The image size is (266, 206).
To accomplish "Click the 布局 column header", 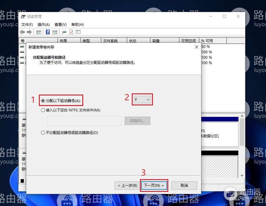I will pos(69,41).
